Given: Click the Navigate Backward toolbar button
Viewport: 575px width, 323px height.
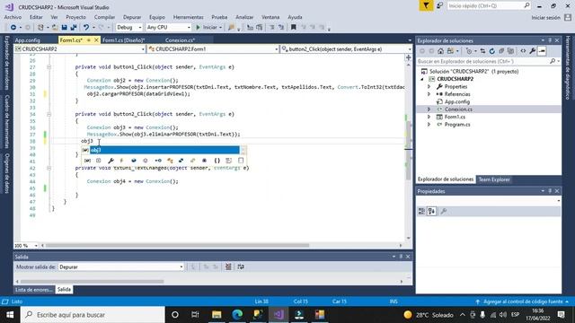Looking at the screenshot, I should (x=13, y=28).
